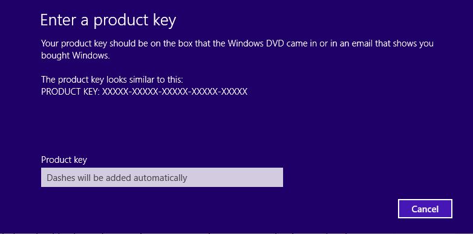473x234 pixels.
Task: Click the first XXXXX group of the sample key
Action: [116, 92]
